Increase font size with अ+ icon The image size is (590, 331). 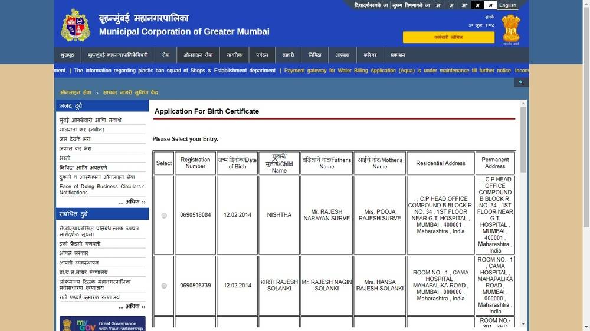464,5
